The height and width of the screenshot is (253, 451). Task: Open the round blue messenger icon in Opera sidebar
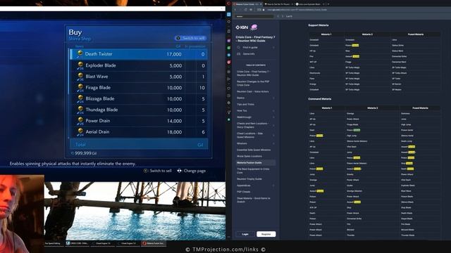point(228,55)
